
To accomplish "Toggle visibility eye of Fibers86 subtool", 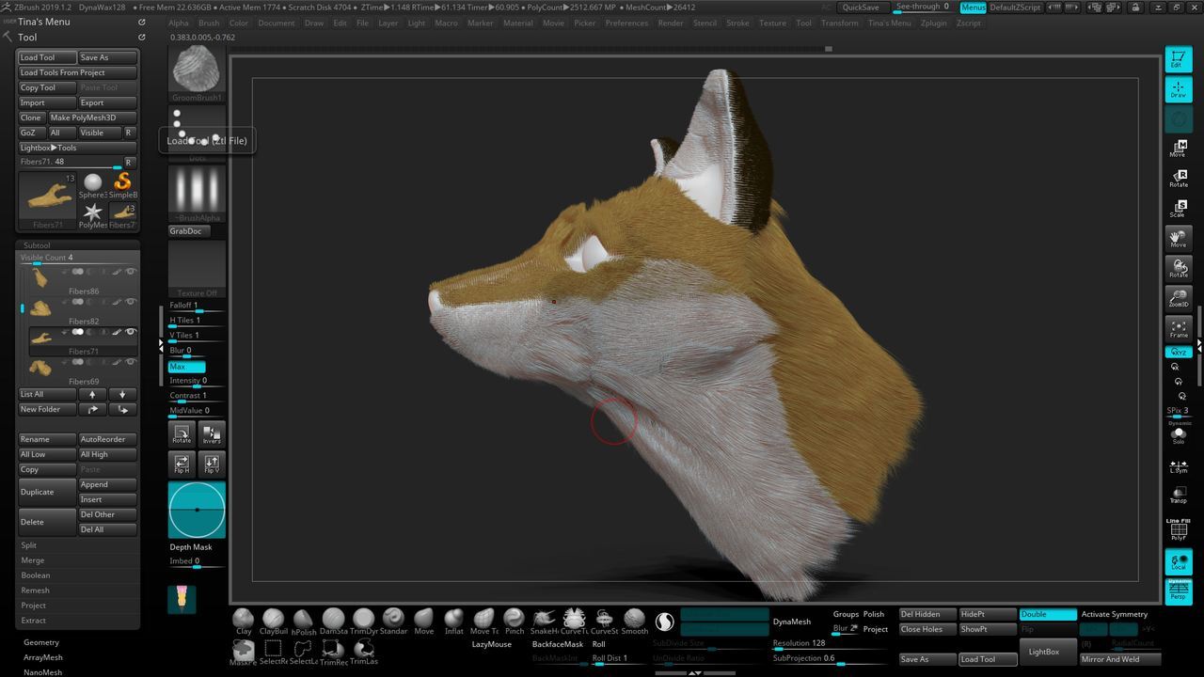I will coord(131,272).
